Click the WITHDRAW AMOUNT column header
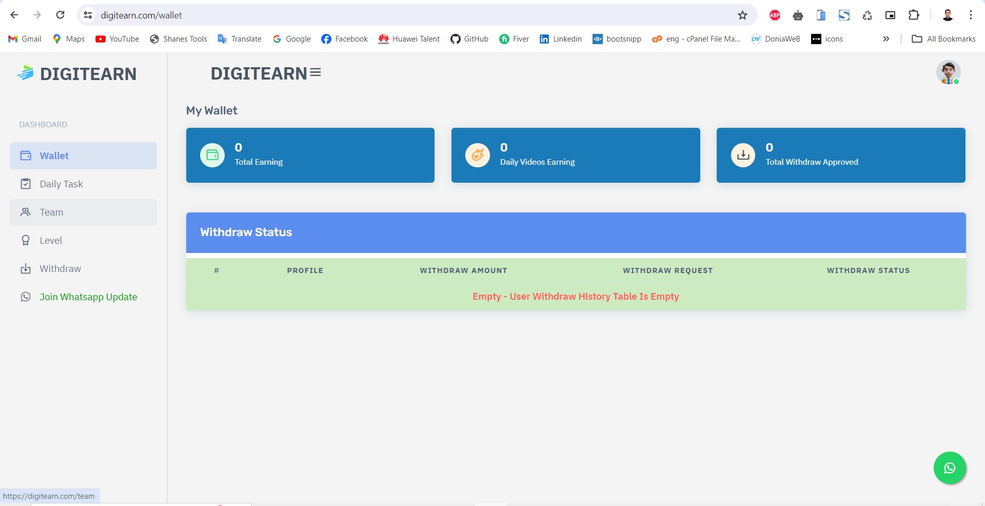This screenshot has width=985, height=506. coord(463,270)
